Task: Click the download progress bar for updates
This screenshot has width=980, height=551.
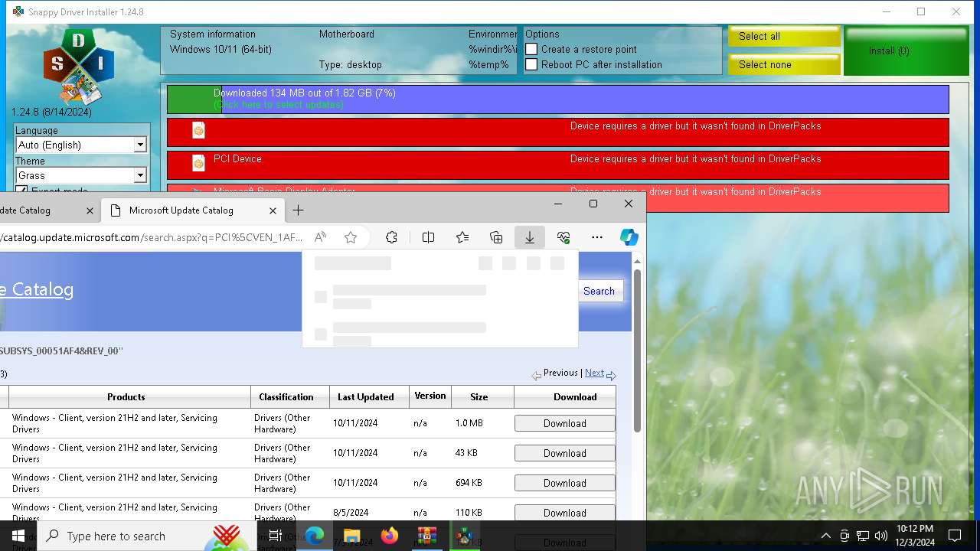Action: [557, 99]
